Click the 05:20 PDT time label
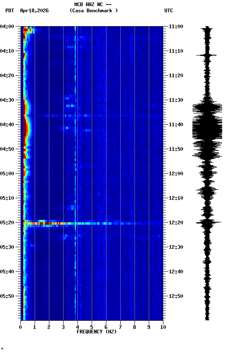Image resolution: width=225 pixels, height=353 pixels. [x=7, y=223]
